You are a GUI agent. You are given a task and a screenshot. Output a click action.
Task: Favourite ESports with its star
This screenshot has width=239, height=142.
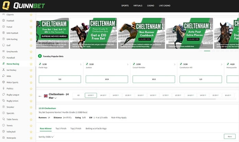[31, 15]
